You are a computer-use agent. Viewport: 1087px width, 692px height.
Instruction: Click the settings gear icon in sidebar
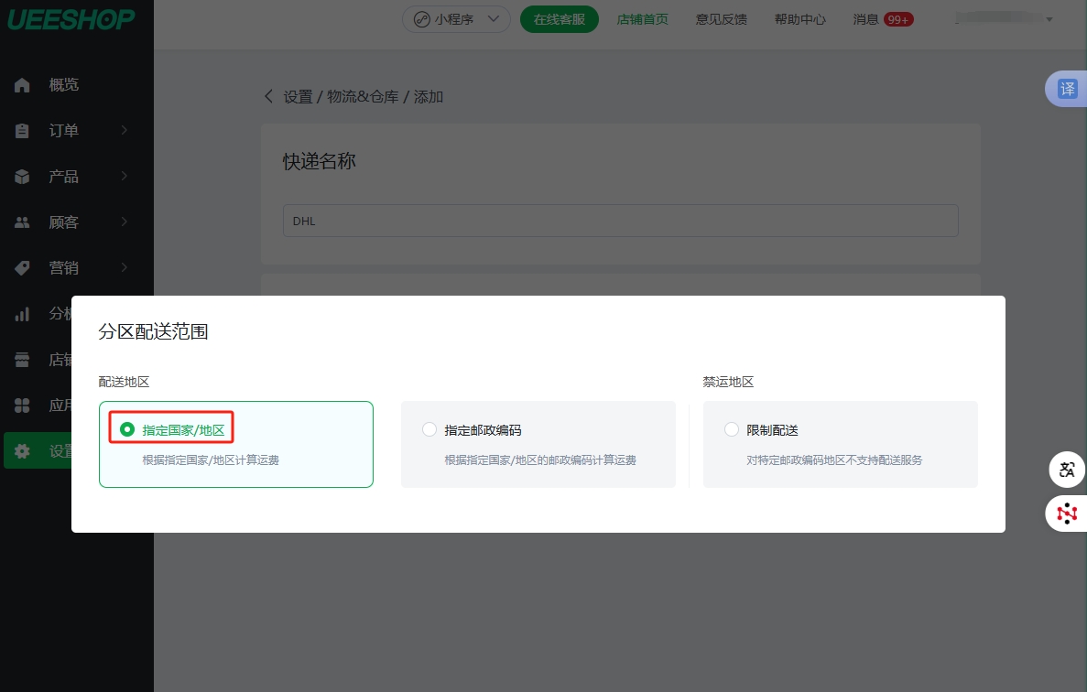coord(23,451)
